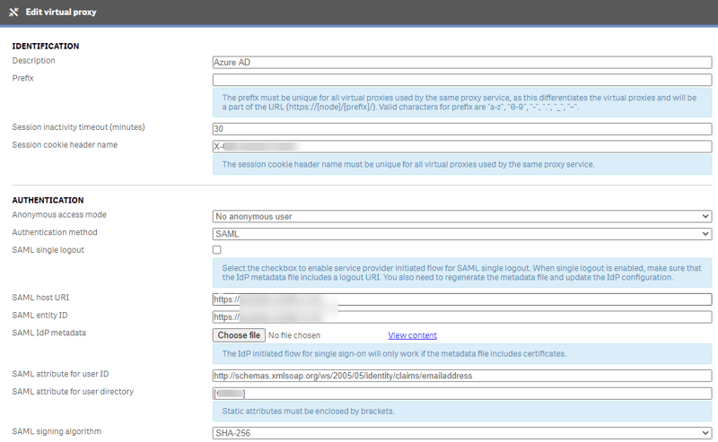718x442 pixels.
Task: Click the Static attributes must be enclosed hint
Action: tap(462, 412)
